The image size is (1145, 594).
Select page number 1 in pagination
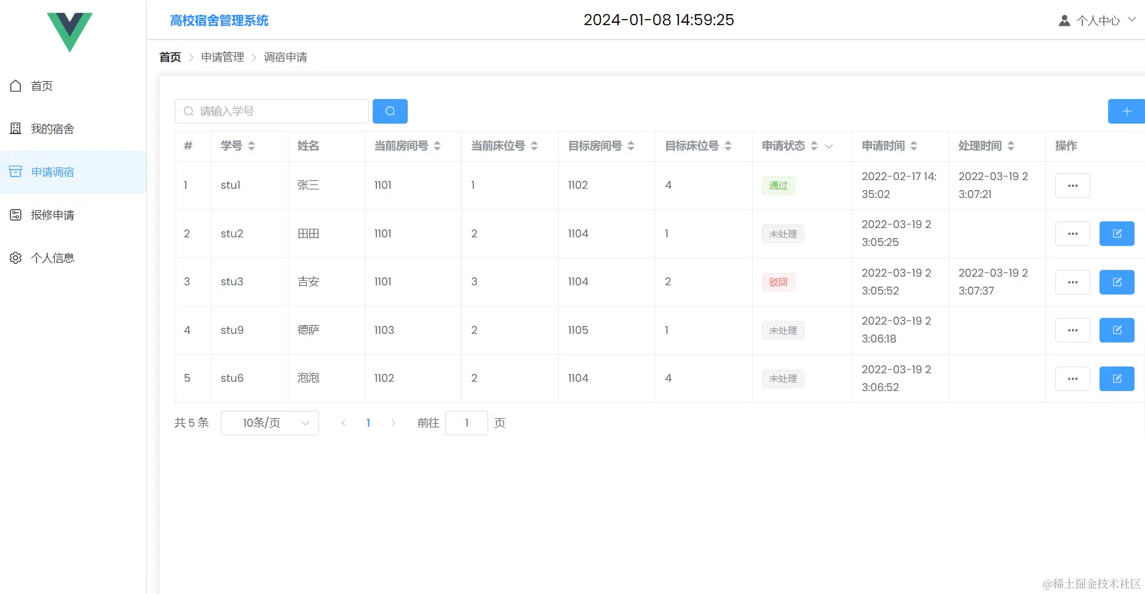[368, 423]
